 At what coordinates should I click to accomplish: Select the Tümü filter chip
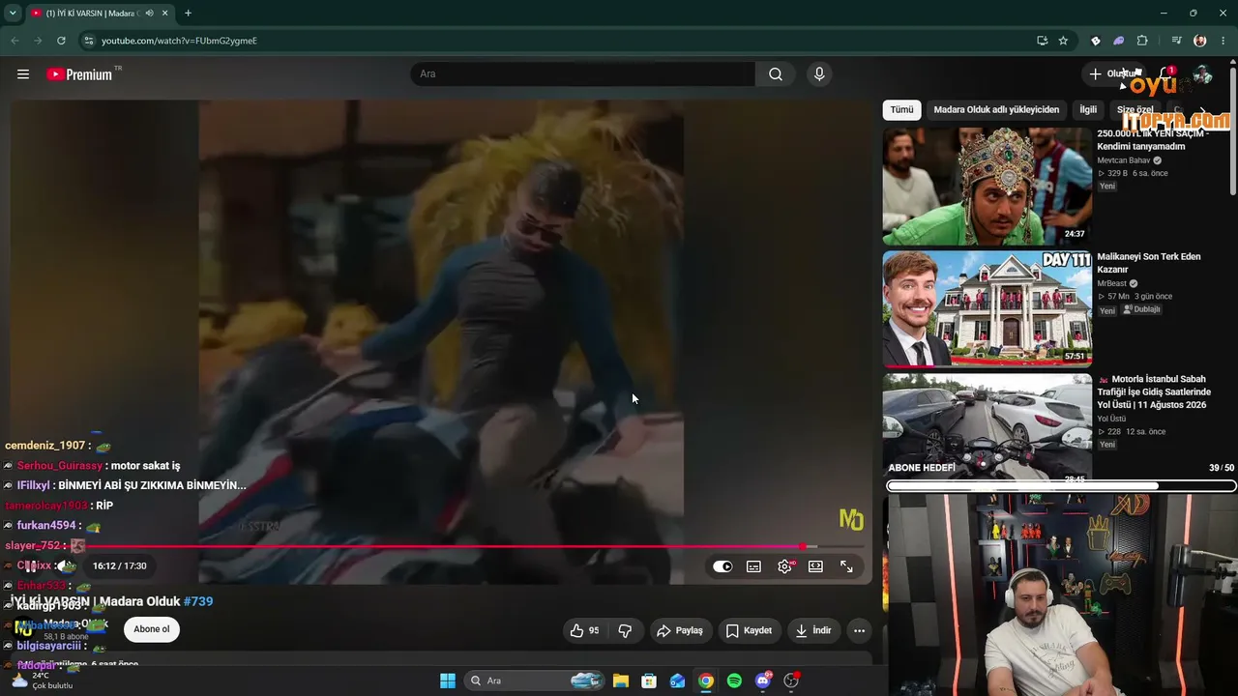pyautogui.click(x=901, y=110)
